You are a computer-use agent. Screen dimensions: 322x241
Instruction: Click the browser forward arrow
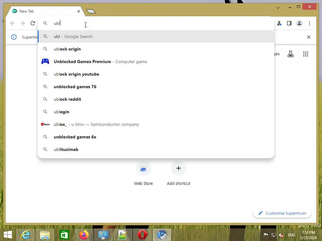tap(23, 23)
